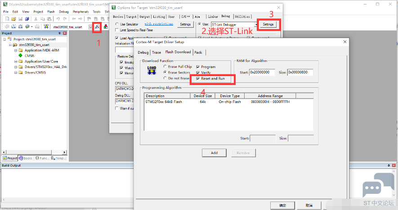398x210 pixels.
Task: Toggle Warn if outdated checkbox
Action: (x=117, y=108)
